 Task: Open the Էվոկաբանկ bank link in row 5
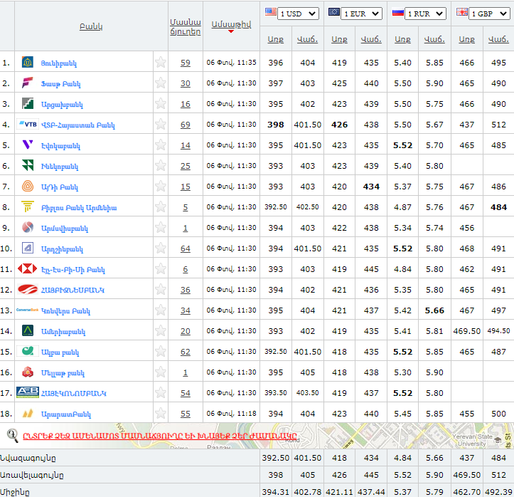tap(60, 146)
